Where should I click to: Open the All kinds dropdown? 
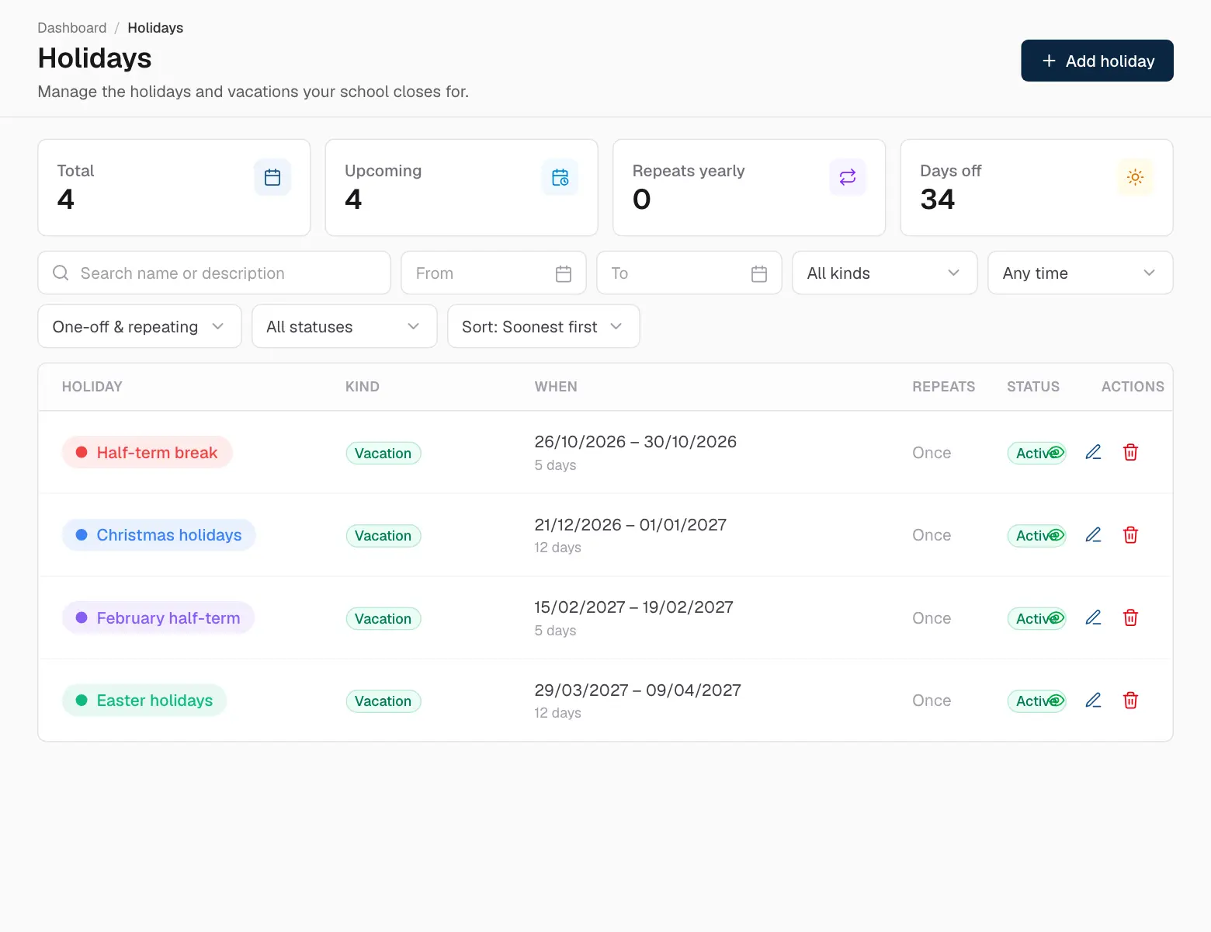pyautogui.click(x=884, y=273)
